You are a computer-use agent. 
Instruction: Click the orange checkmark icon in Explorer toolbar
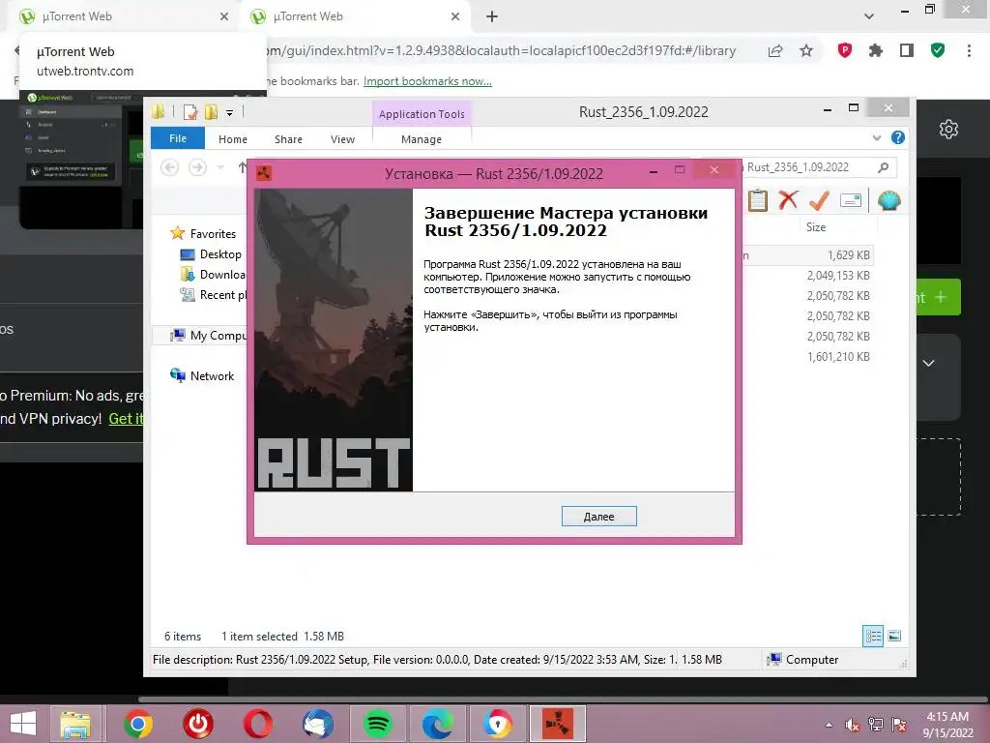pos(819,200)
